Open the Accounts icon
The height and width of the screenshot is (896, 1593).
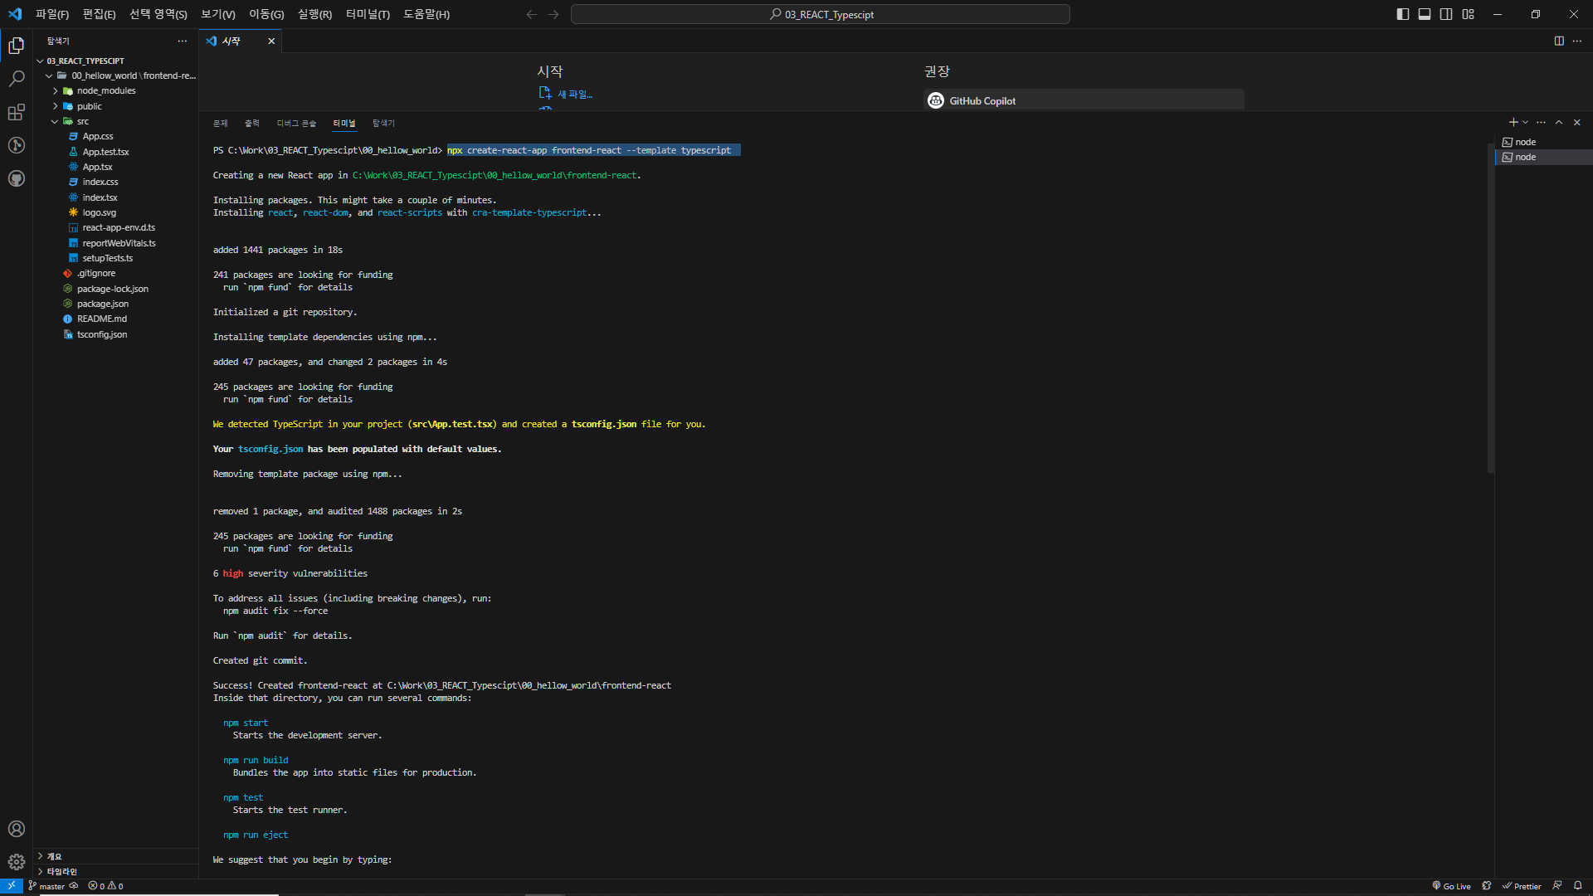pyautogui.click(x=16, y=829)
